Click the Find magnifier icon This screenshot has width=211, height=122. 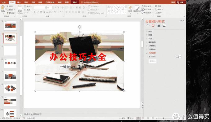156,6
